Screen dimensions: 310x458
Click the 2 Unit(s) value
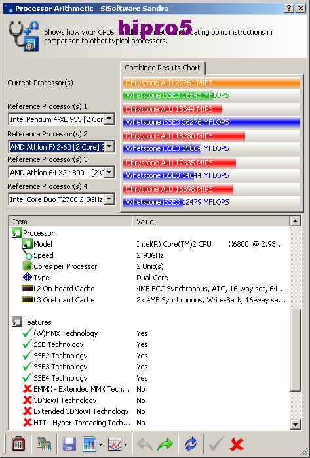pyautogui.click(x=150, y=266)
